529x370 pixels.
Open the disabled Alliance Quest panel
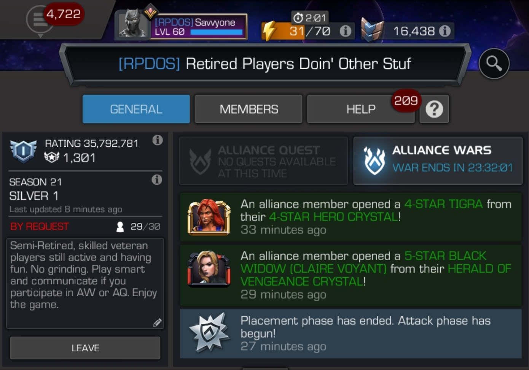(x=263, y=161)
